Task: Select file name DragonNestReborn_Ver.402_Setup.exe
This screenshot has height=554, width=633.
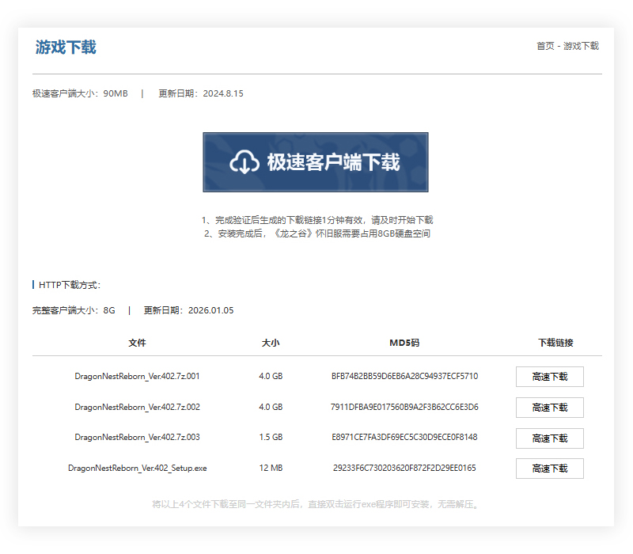Action: [137, 468]
